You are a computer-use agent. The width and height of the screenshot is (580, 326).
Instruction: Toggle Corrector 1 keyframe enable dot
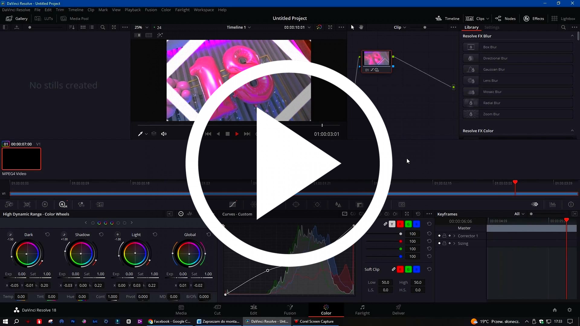coord(439,236)
